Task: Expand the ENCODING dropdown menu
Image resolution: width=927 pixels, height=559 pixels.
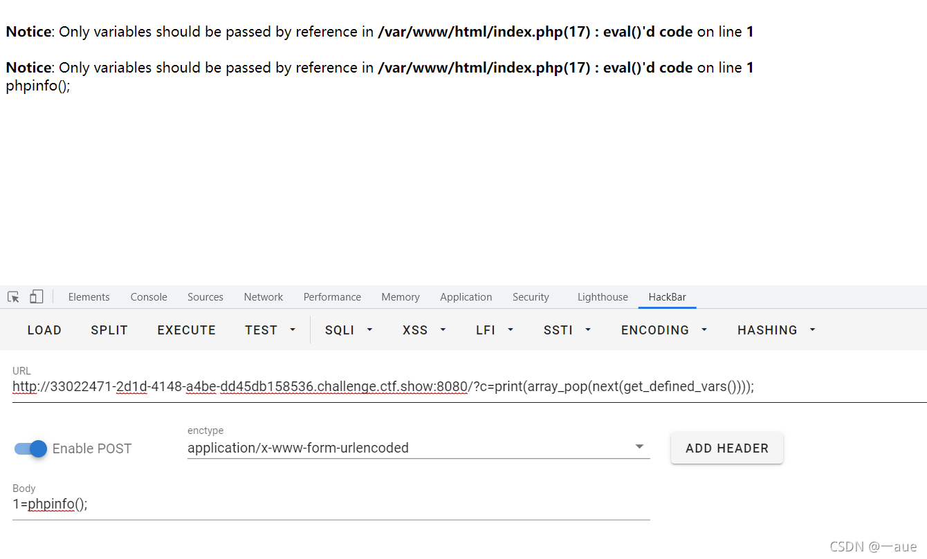Action: (665, 330)
